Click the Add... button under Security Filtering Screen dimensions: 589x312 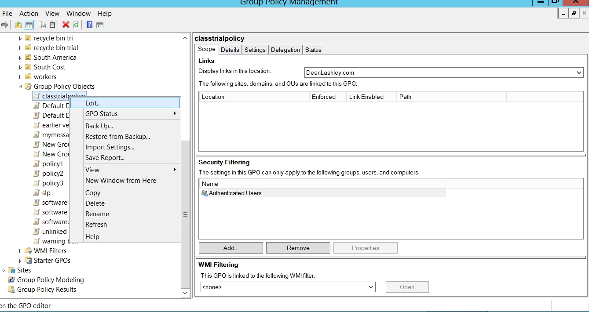[x=230, y=248]
